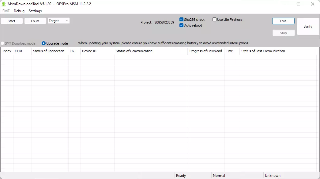
Task: Sort by Status of Connection column header
Action: point(49,51)
